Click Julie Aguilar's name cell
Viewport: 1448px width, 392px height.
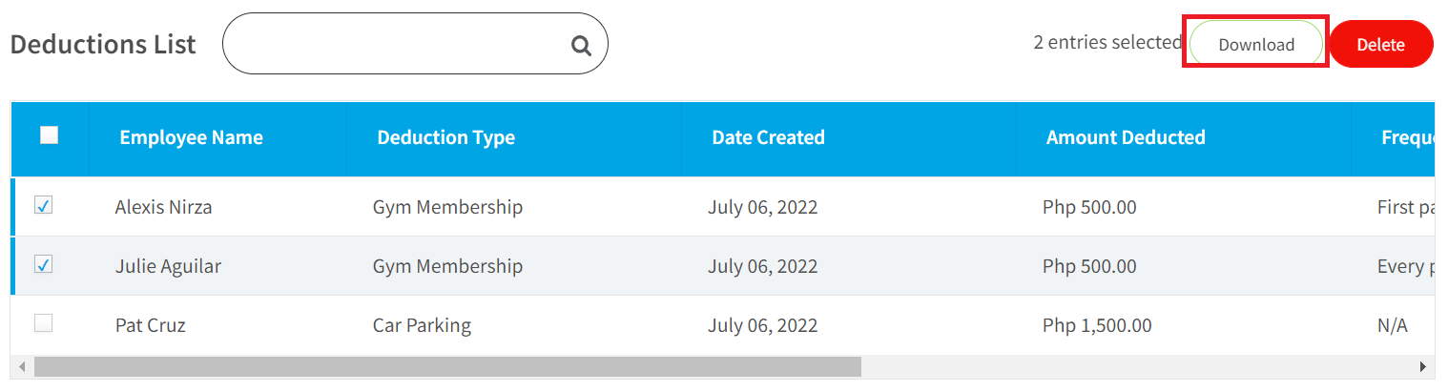[168, 266]
